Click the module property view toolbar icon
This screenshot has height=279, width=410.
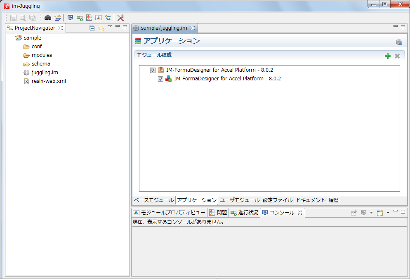(99, 18)
